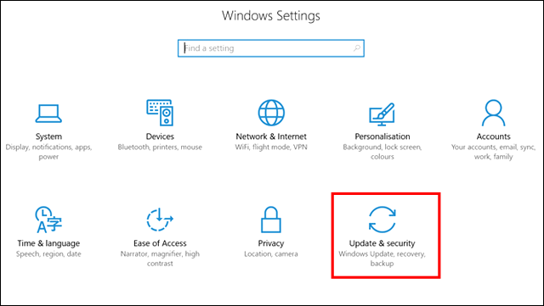Focus the Find a setting search box

(x=271, y=48)
